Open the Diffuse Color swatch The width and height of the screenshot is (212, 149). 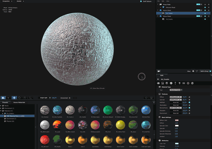click(x=177, y=120)
